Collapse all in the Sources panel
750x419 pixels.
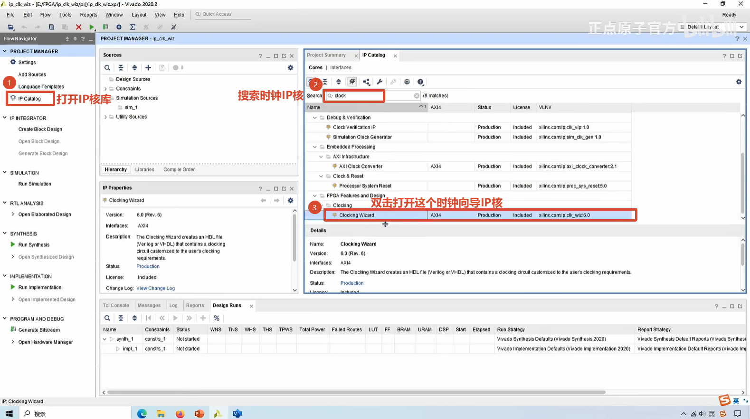[121, 68]
